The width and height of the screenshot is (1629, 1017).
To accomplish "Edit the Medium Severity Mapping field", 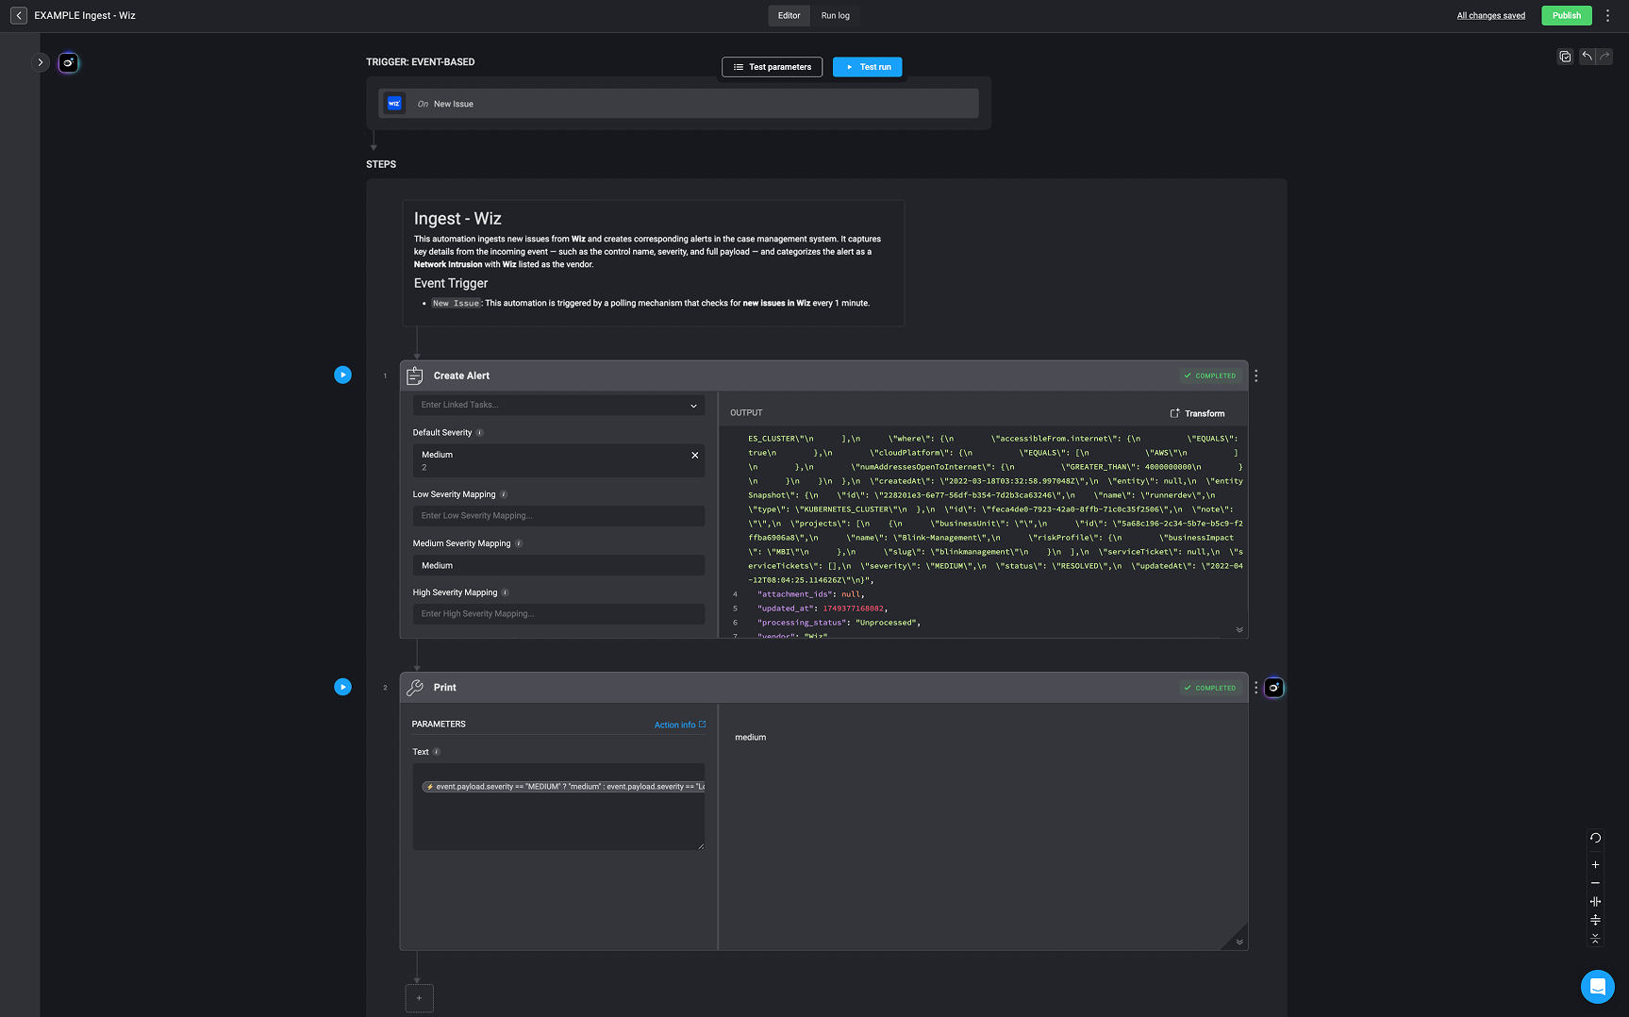I will (558, 565).
